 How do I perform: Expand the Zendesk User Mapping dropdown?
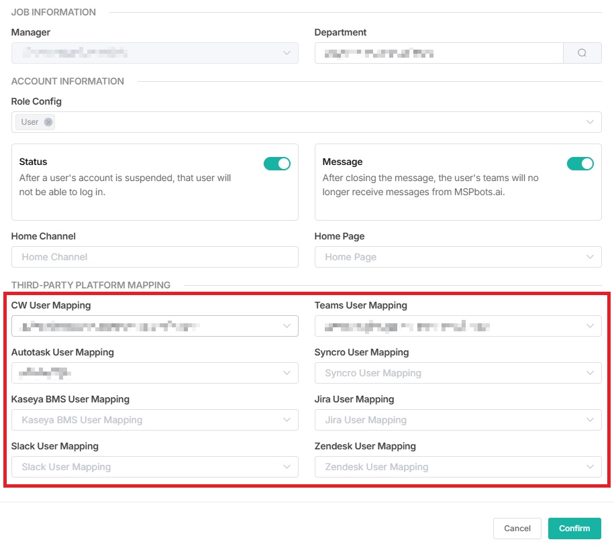tap(458, 467)
